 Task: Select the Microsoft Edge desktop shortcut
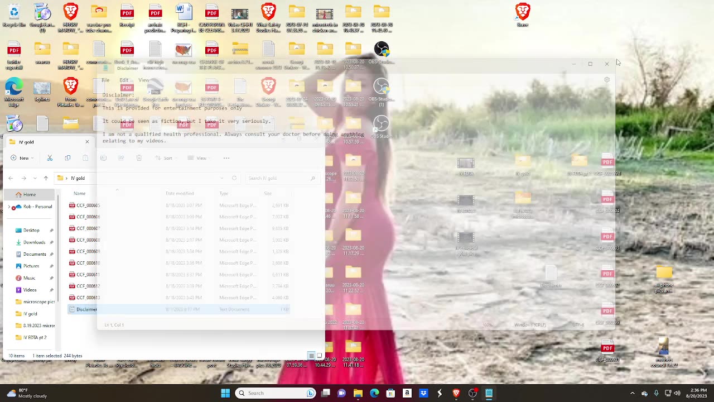tap(14, 91)
